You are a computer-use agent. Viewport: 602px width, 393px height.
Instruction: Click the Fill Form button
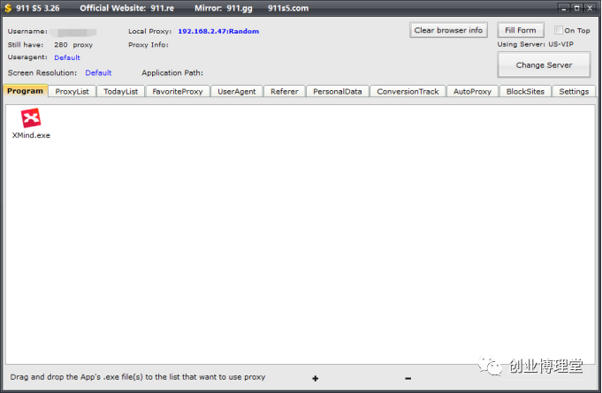521,30
